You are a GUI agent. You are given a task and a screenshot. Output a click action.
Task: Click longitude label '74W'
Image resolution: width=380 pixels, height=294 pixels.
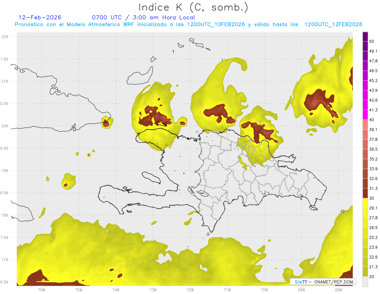(x=116, y=290)
